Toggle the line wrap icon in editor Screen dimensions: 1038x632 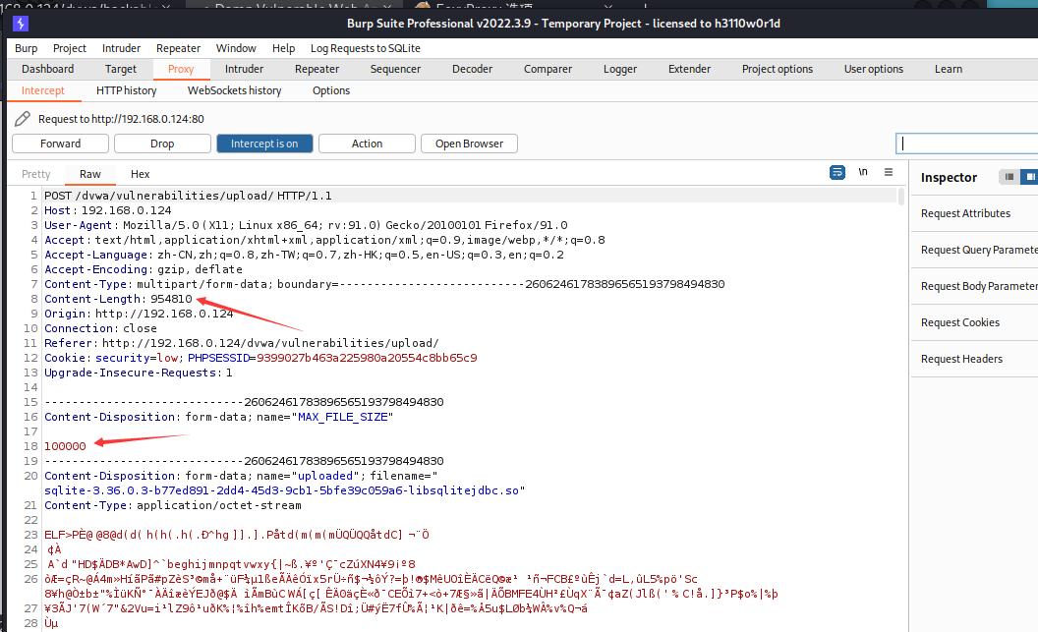[836, 172]
